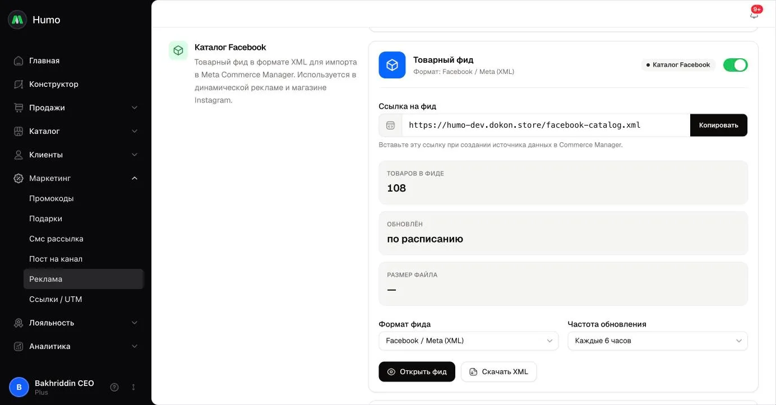Click the Копировать button
Screen dimensions: 776x405
coord(718,125)
